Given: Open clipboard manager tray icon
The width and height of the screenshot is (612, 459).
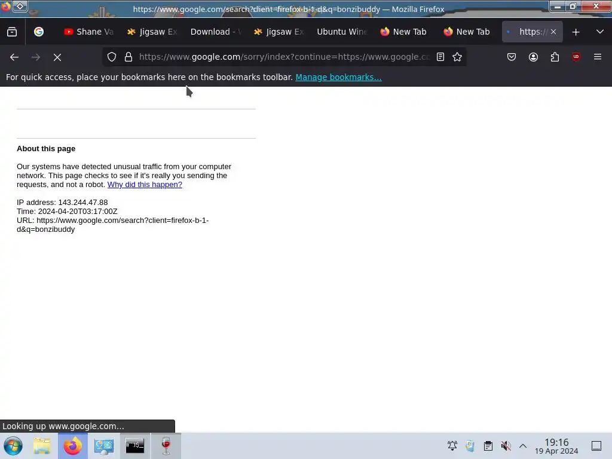Looking at the screenshot, I should pyautogui.click(x=488, y=446).
